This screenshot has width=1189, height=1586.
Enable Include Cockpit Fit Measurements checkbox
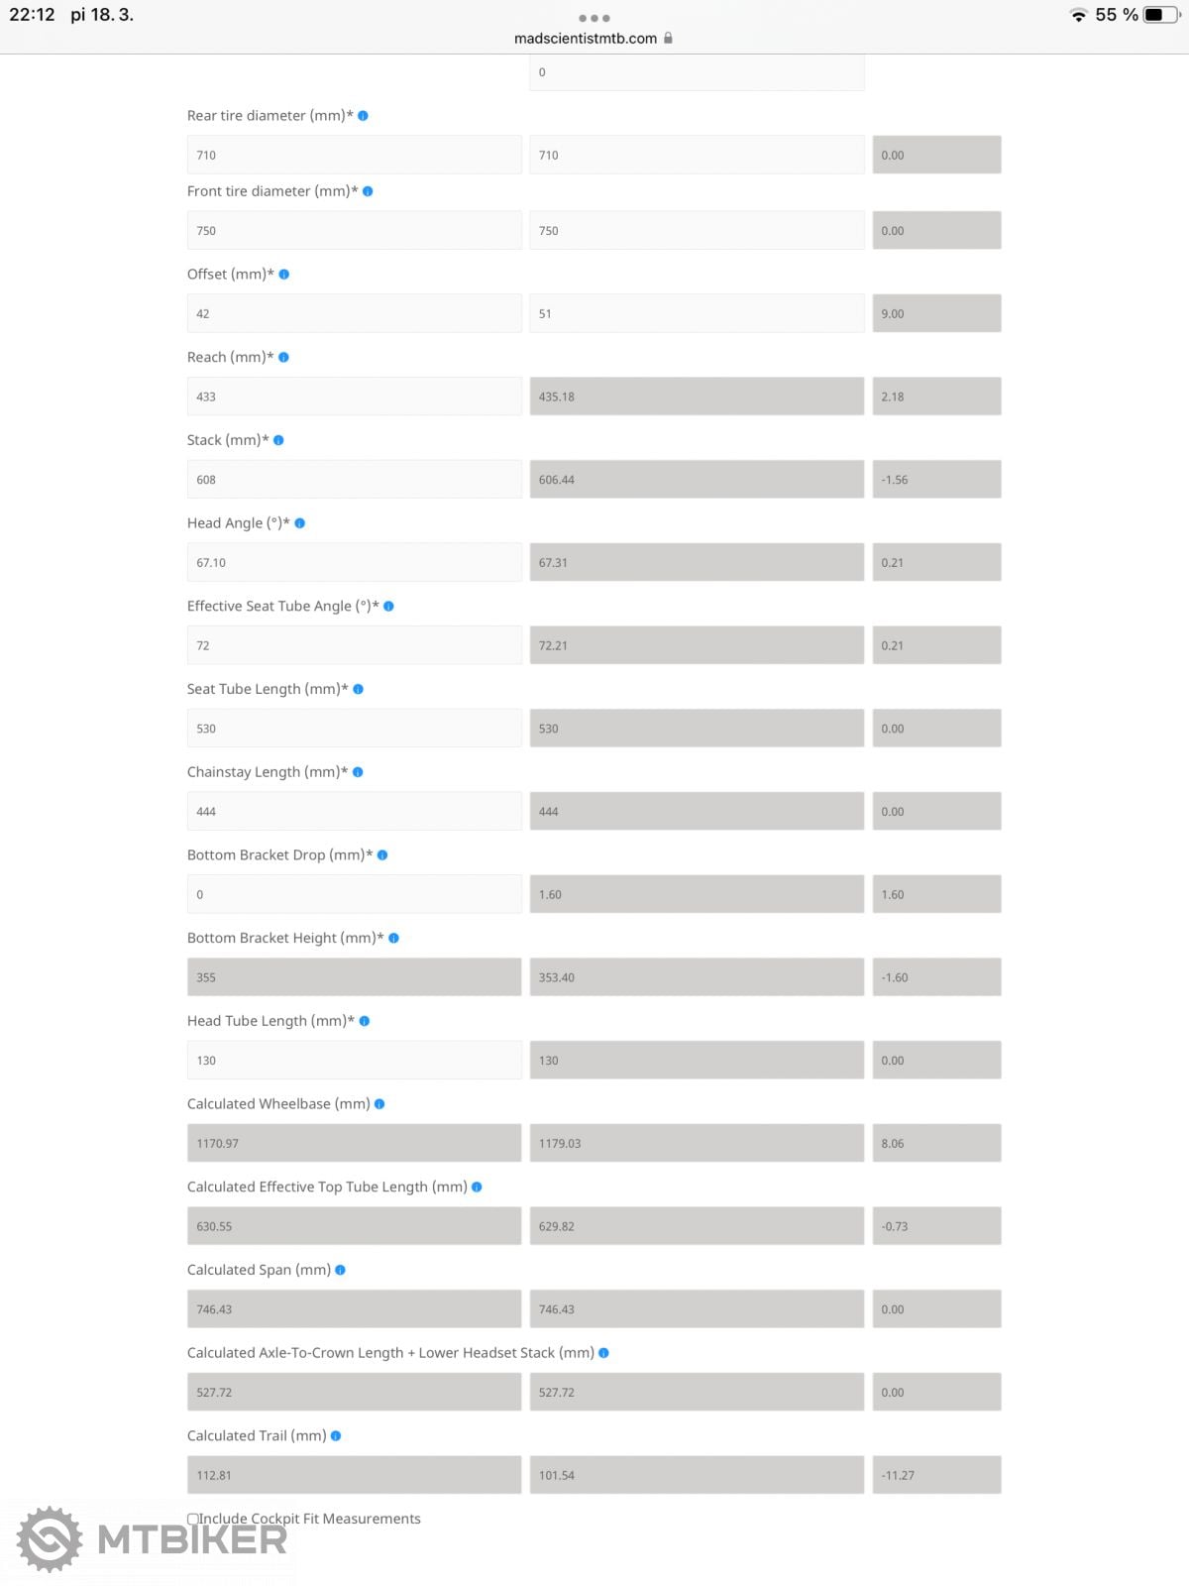(193, 1519)
